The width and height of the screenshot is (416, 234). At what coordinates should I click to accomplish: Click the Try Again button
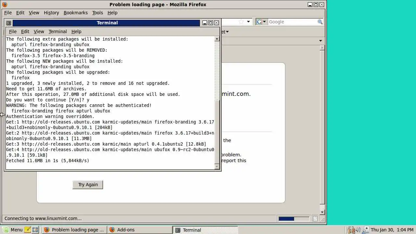pos(88,185)
